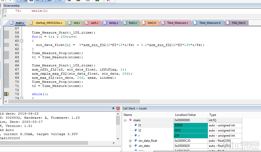
Task: Click the 't1 = Time_Measure(&time);' line
Action: (57, 57)
